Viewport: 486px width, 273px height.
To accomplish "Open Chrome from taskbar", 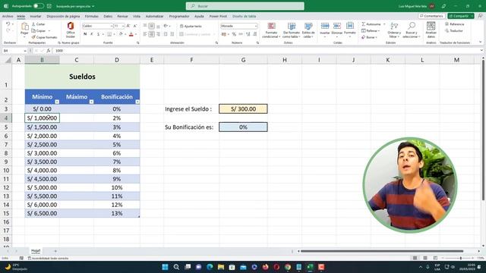I will [x=288, y=267].
